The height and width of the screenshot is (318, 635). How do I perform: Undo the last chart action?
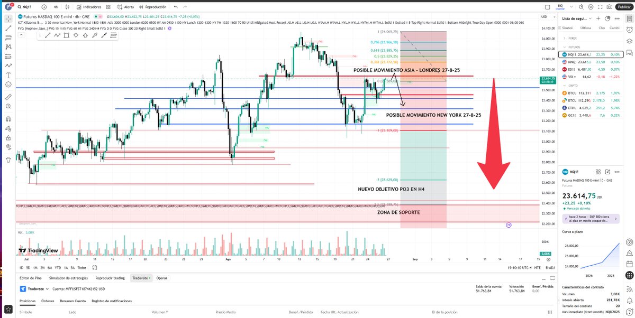click(x=176, y=7)
